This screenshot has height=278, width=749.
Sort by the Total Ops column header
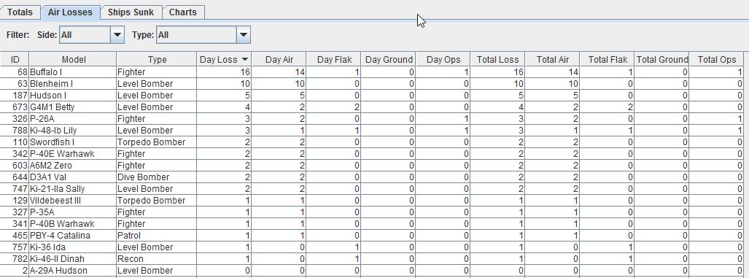716,60
